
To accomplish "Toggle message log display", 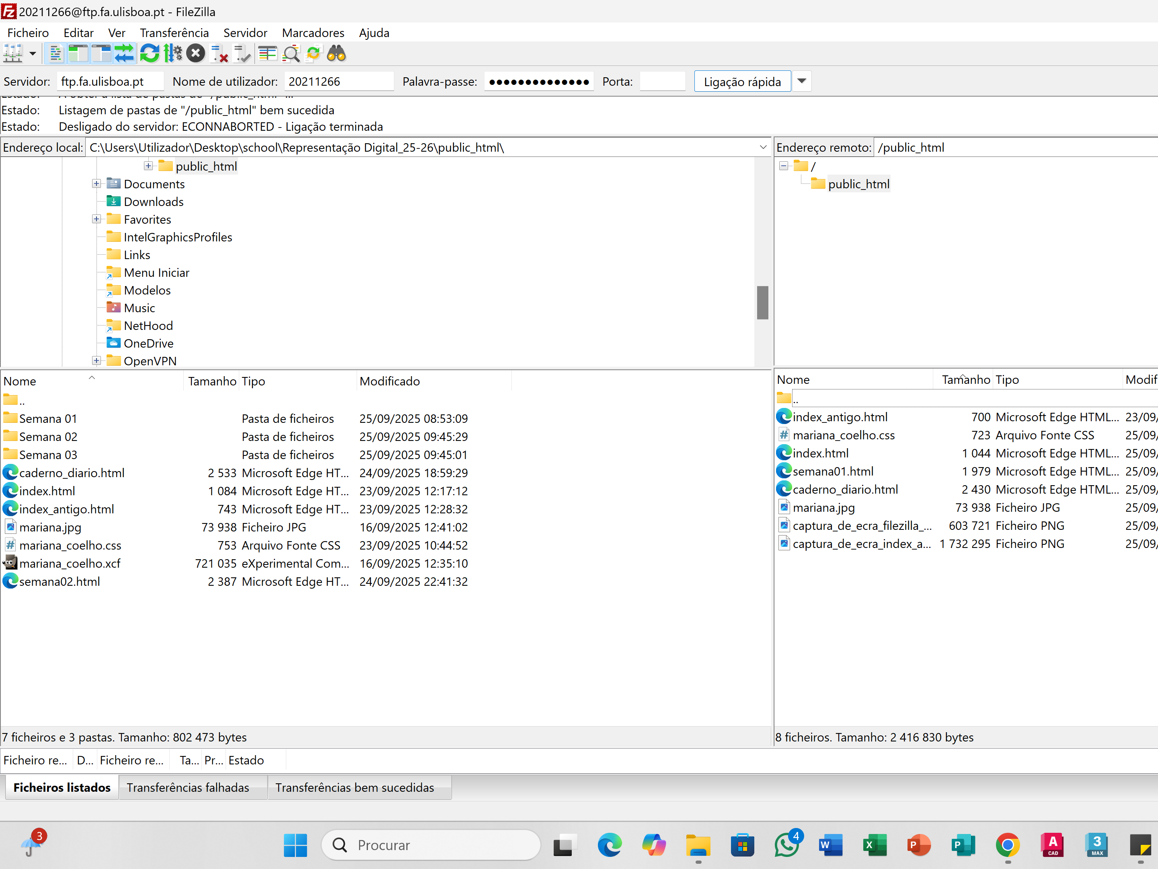I will [x=55, y=54].
